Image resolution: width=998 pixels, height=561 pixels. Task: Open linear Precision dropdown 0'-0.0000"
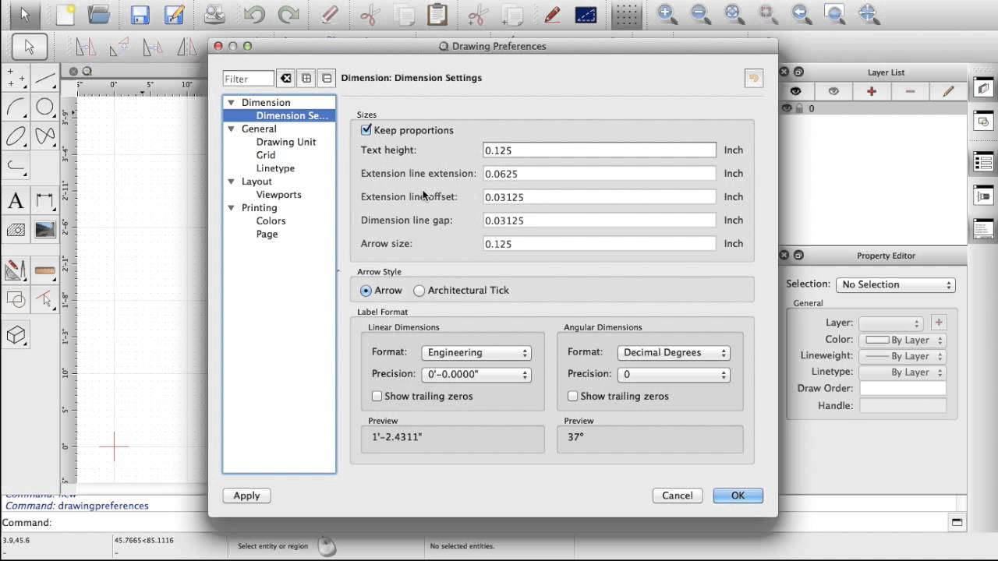point(476,374)
